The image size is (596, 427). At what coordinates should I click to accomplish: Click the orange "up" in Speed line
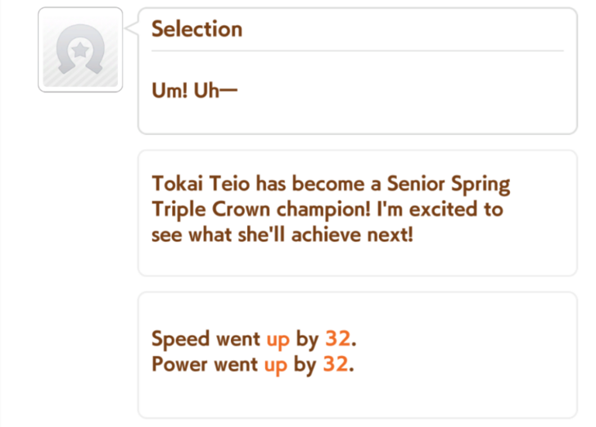(x=278, y=339)
